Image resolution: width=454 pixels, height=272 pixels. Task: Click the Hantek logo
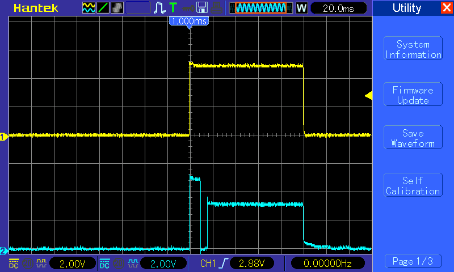pyautogui.click(x=36, y=8)
